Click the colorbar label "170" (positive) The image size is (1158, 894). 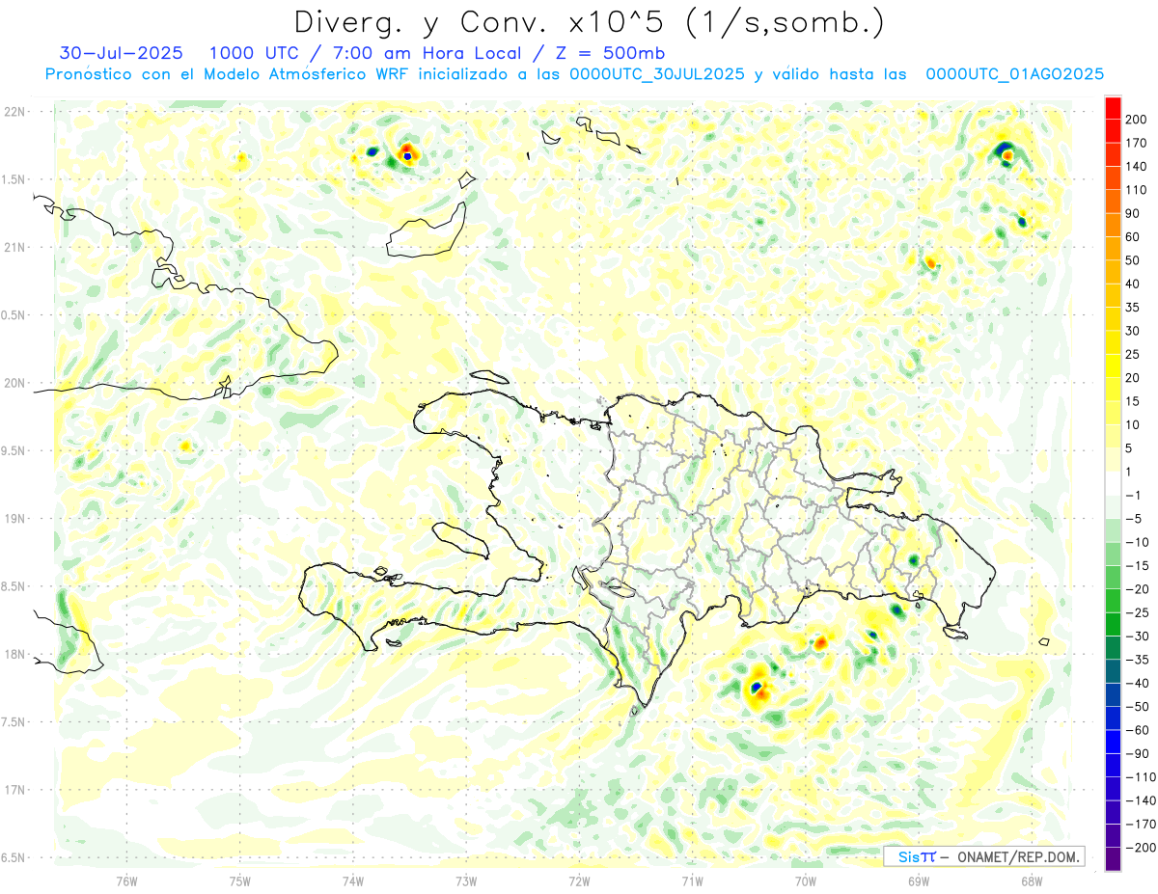1136,143
